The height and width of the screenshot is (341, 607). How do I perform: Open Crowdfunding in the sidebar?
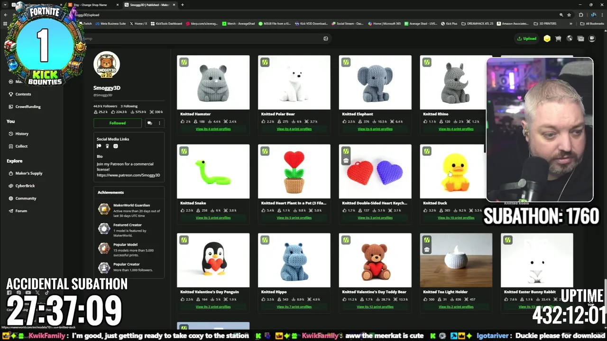(x=28, y=107)
